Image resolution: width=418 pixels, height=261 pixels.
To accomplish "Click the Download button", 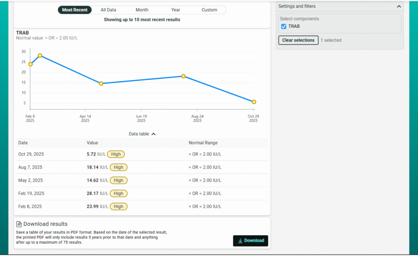I will (x=250, y=241).
